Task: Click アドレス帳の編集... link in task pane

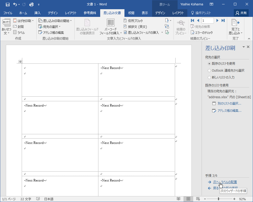Action: point(229,111)
